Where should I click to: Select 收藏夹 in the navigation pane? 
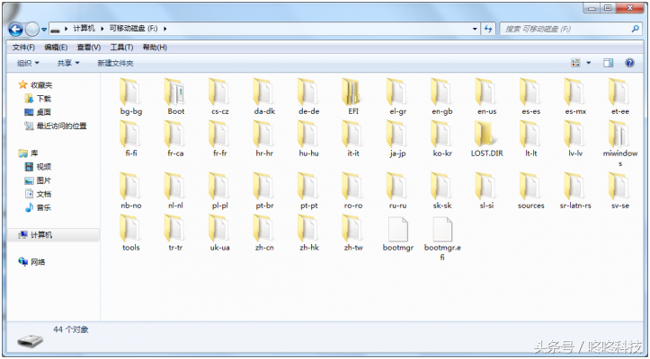coord(41,85)
